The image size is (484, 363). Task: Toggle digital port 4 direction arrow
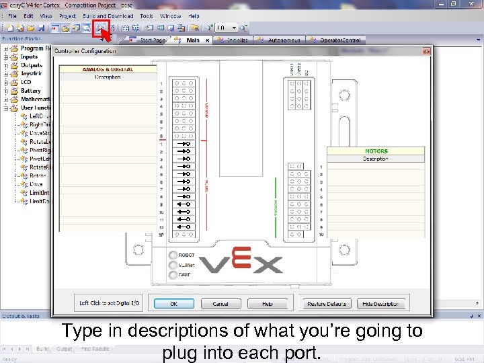point(184,167)
